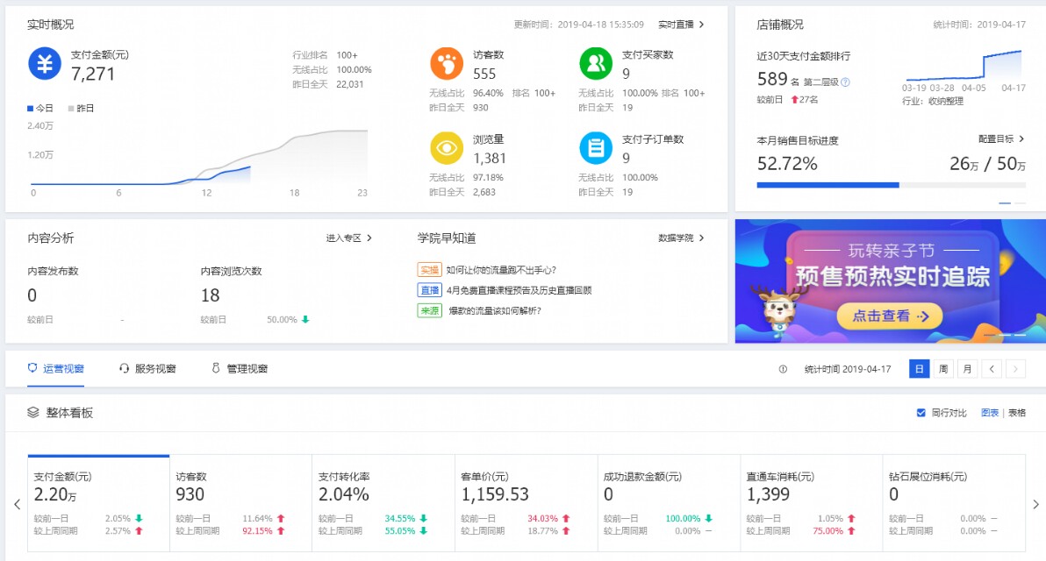Switch to the 服务视窗 tab
Image resolution: width=1046 pixels, height=561 pixels.
[147, 369]
